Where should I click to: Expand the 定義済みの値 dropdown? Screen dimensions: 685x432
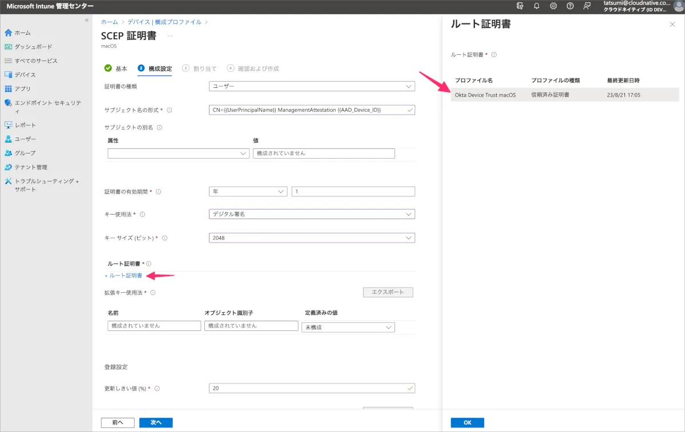click(x=348, y=328)
